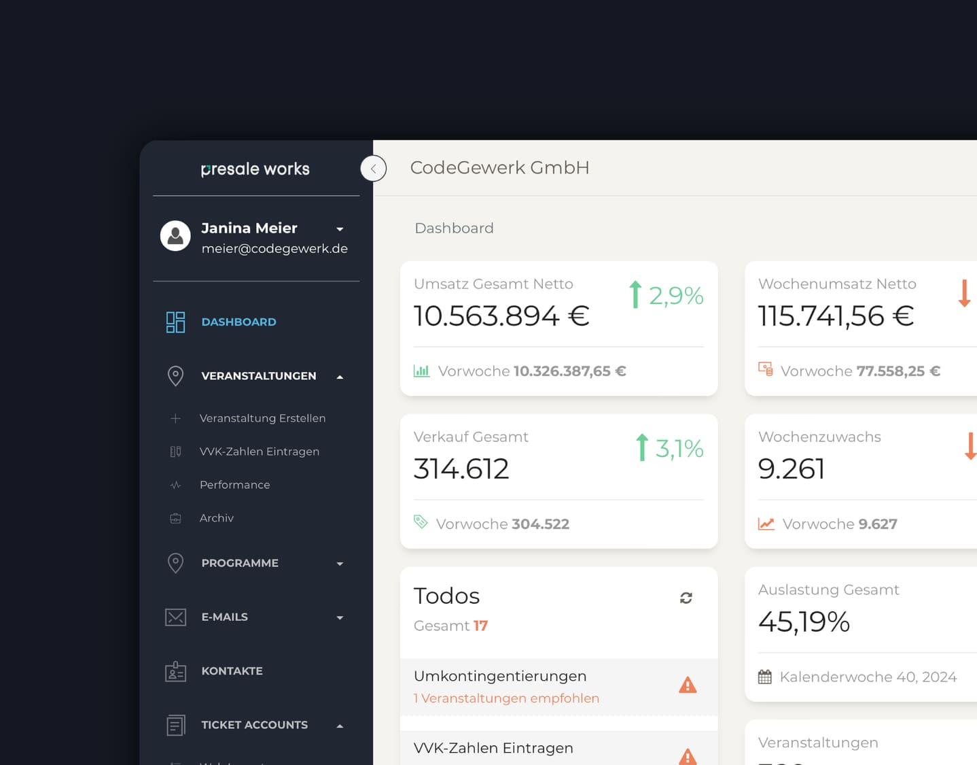Select VVK-Zahlen Eintragen in sidebar
The height and width of the screenshot is (765, 977).
pos(259,452)
